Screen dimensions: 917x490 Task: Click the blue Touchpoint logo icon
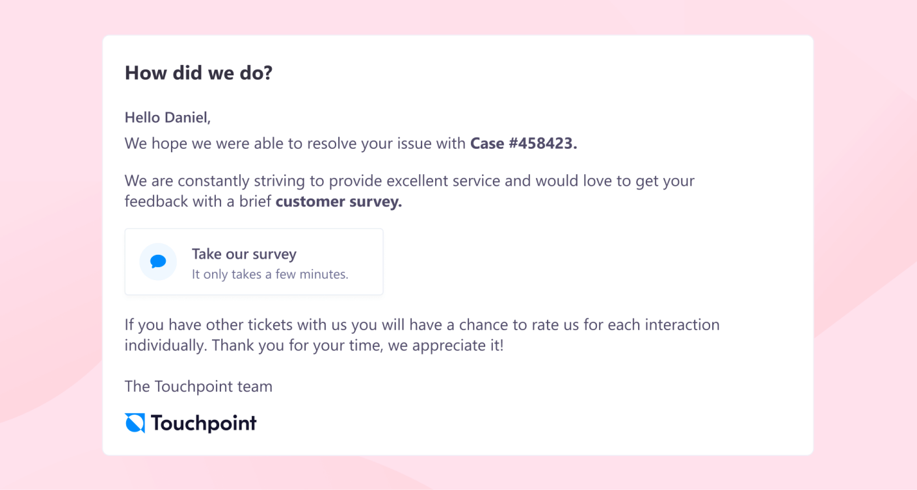[135, 423]
